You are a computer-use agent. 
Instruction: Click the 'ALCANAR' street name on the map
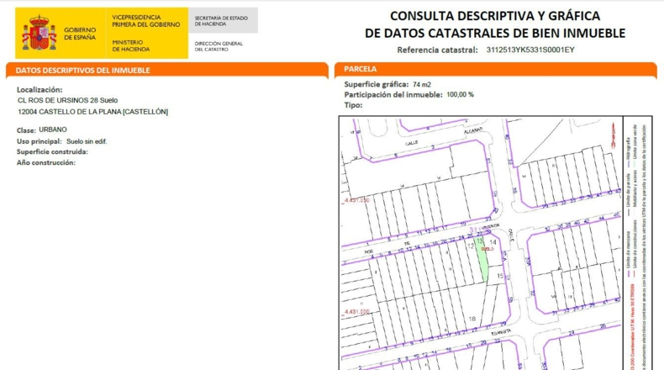tap(473, 130)
